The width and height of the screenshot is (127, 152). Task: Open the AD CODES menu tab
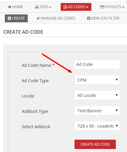click(76, 7)
